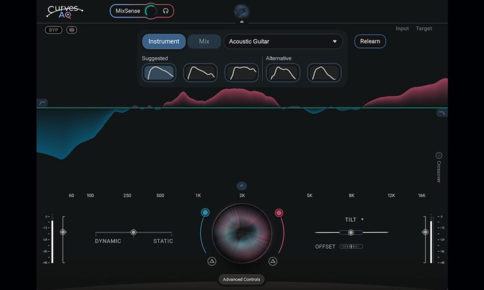Click the pink boost-amount handle
Screen dimensions: 484x290
(x=279, y=213)
